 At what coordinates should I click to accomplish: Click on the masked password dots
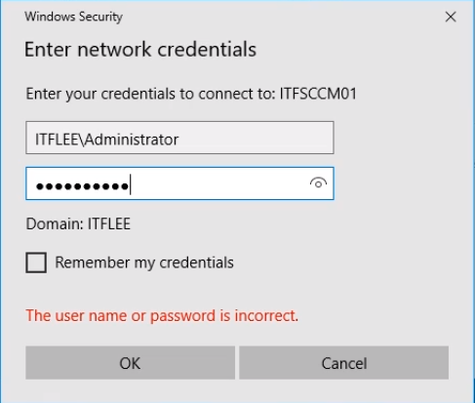click(82, 186)
